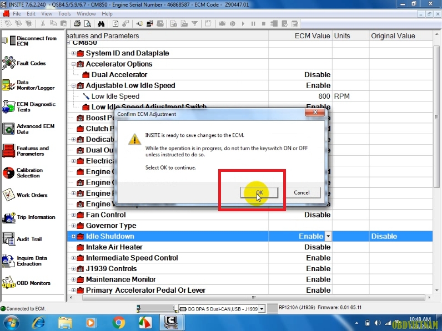The width and height of the screenshot is (442, 331).
Task: Click the megaphone toolbar icon
Action: [x=139, y=24]
